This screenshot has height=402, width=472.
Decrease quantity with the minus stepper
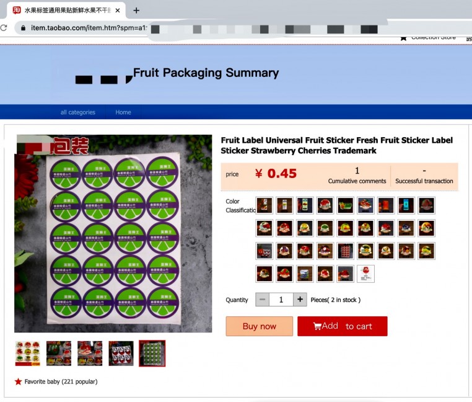262,300
